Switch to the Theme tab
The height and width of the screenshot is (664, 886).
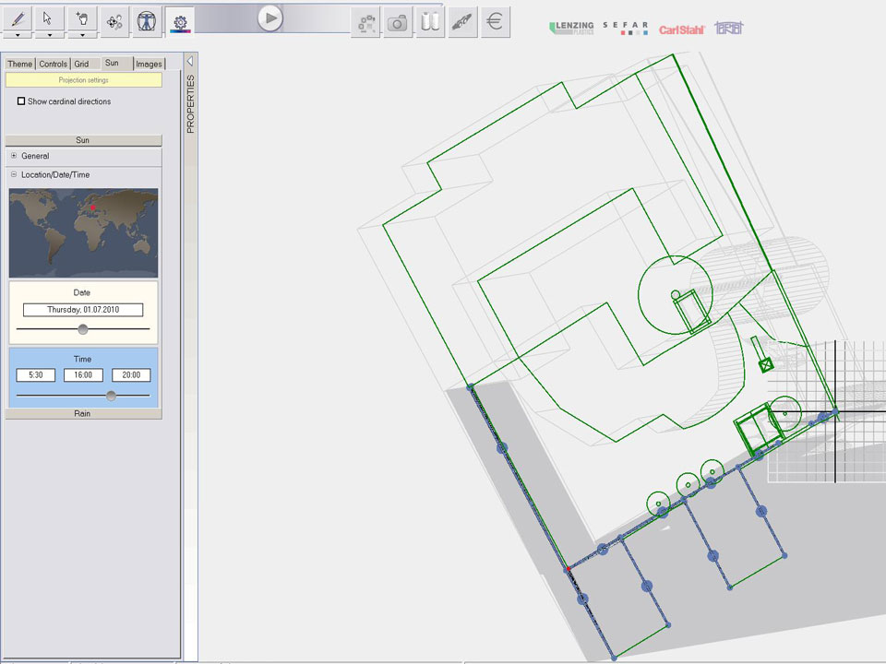click(19, 64)
